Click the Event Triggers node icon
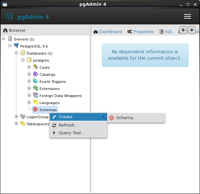 (35, 81)
